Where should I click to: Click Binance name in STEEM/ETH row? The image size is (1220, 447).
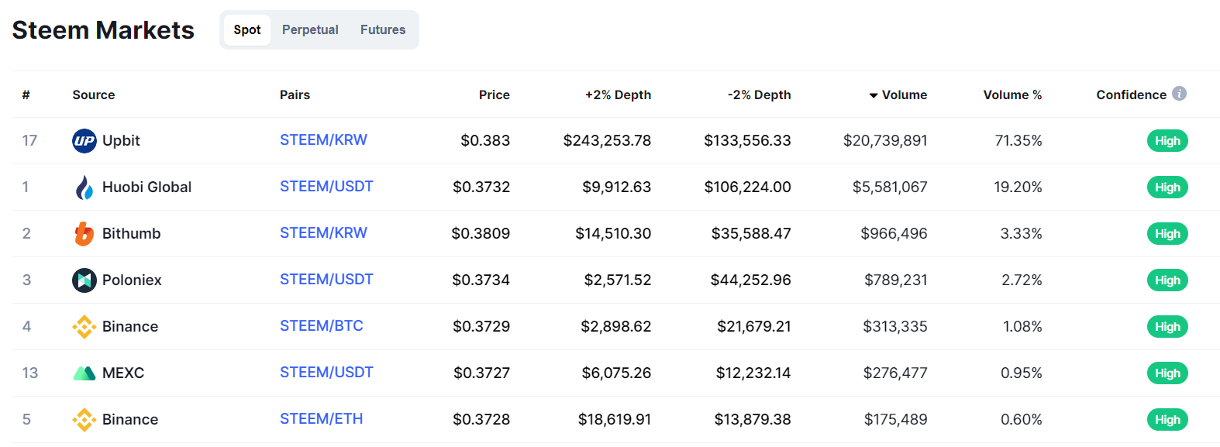[x=130, y=420]
